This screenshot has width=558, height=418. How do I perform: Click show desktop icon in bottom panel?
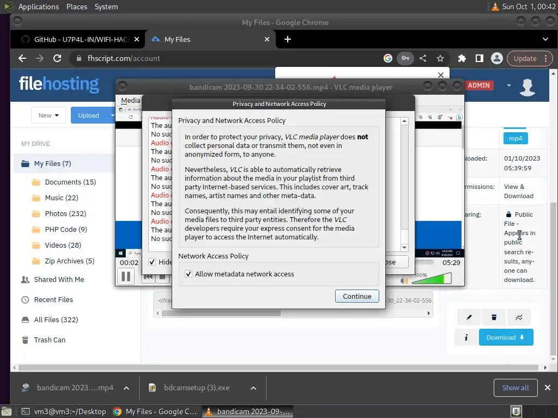pyautogui.click(x=517, y=411)
